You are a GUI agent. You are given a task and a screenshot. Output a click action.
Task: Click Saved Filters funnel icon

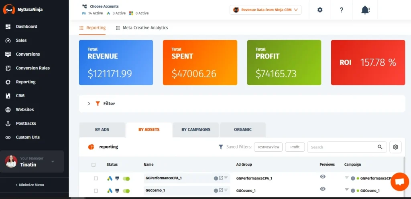click(x=221, y=147)
